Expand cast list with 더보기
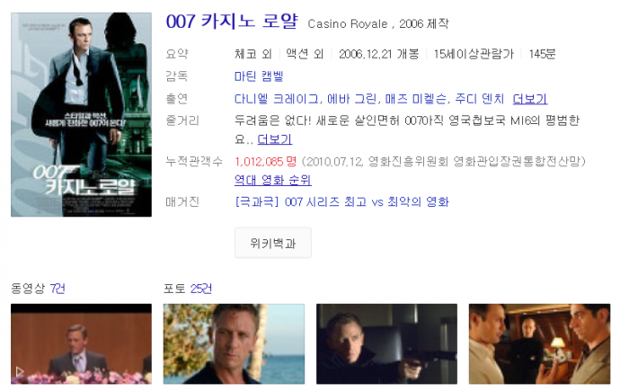 tap(530, 99)
